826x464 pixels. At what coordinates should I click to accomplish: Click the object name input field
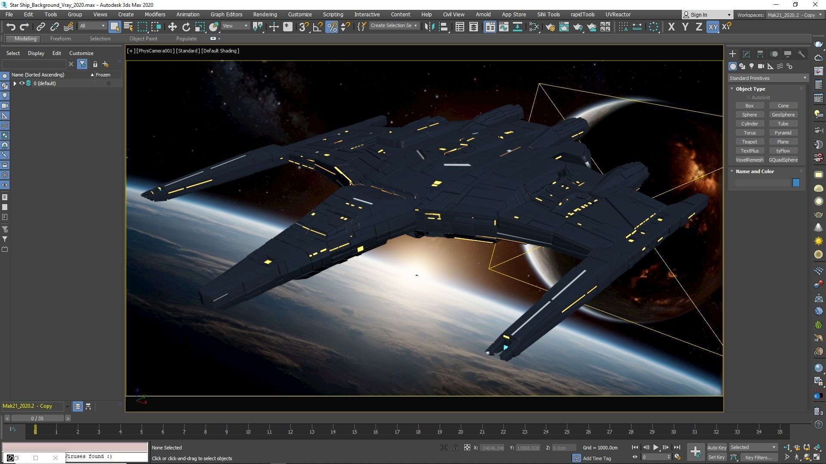coord(762,183)
